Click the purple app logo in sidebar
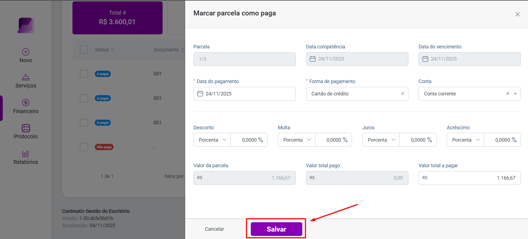This screenshot has height=239, width=528. coord(26,25)
